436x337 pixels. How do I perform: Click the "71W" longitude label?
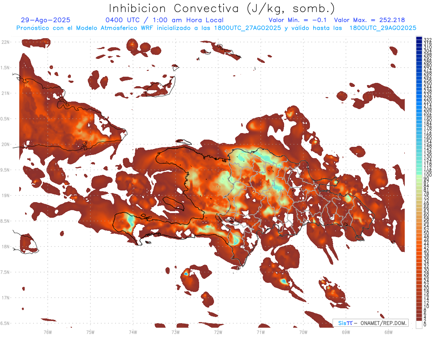click(x=261, y=332)
